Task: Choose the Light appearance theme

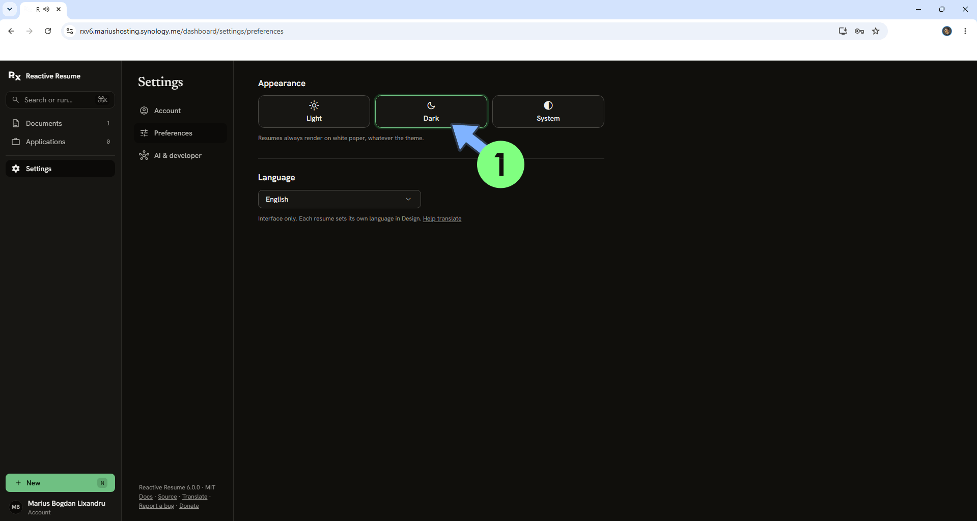Action: tap(314, 112)
